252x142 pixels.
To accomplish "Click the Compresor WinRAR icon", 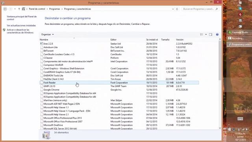I will pos(42,65).
